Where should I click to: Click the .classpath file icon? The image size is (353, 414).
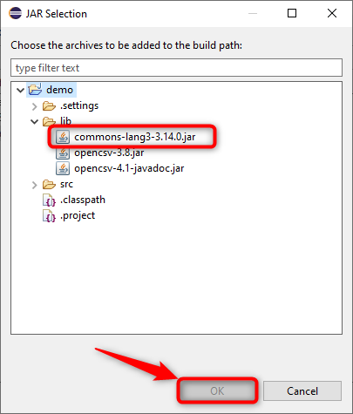(49, 200)
